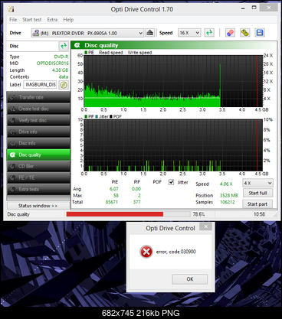Click the eject disc icon
Screen dimensions: 282x319
point(150,33)
